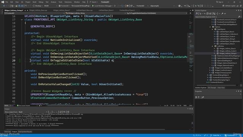243x137 pixels.
Task: Close the Solution Explorer panel
Action: pyautogui.click(x=241, y=10)
